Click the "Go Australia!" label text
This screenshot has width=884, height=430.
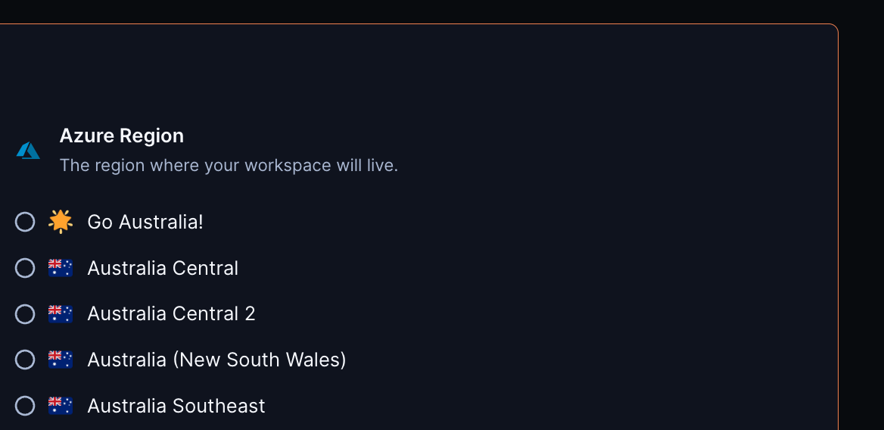[x=145, y=222]
